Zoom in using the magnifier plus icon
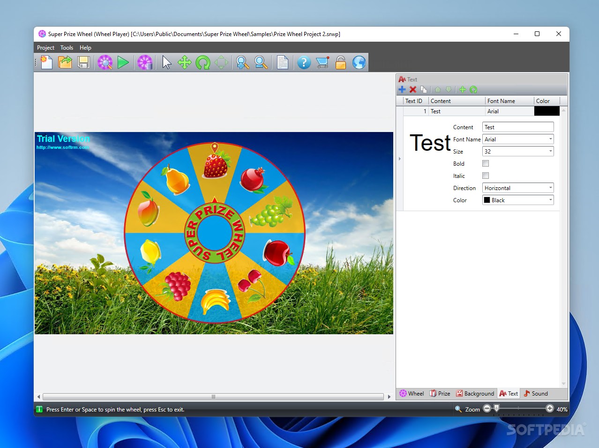 [x=243, y=62]
